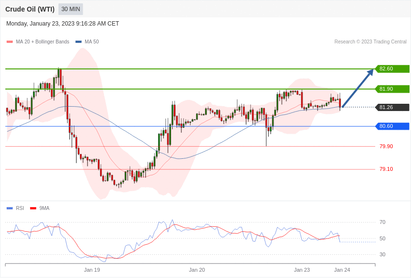
Task: Click the Jan 19 date axis label
Action: pyautogui.click(x=92, y=270)
